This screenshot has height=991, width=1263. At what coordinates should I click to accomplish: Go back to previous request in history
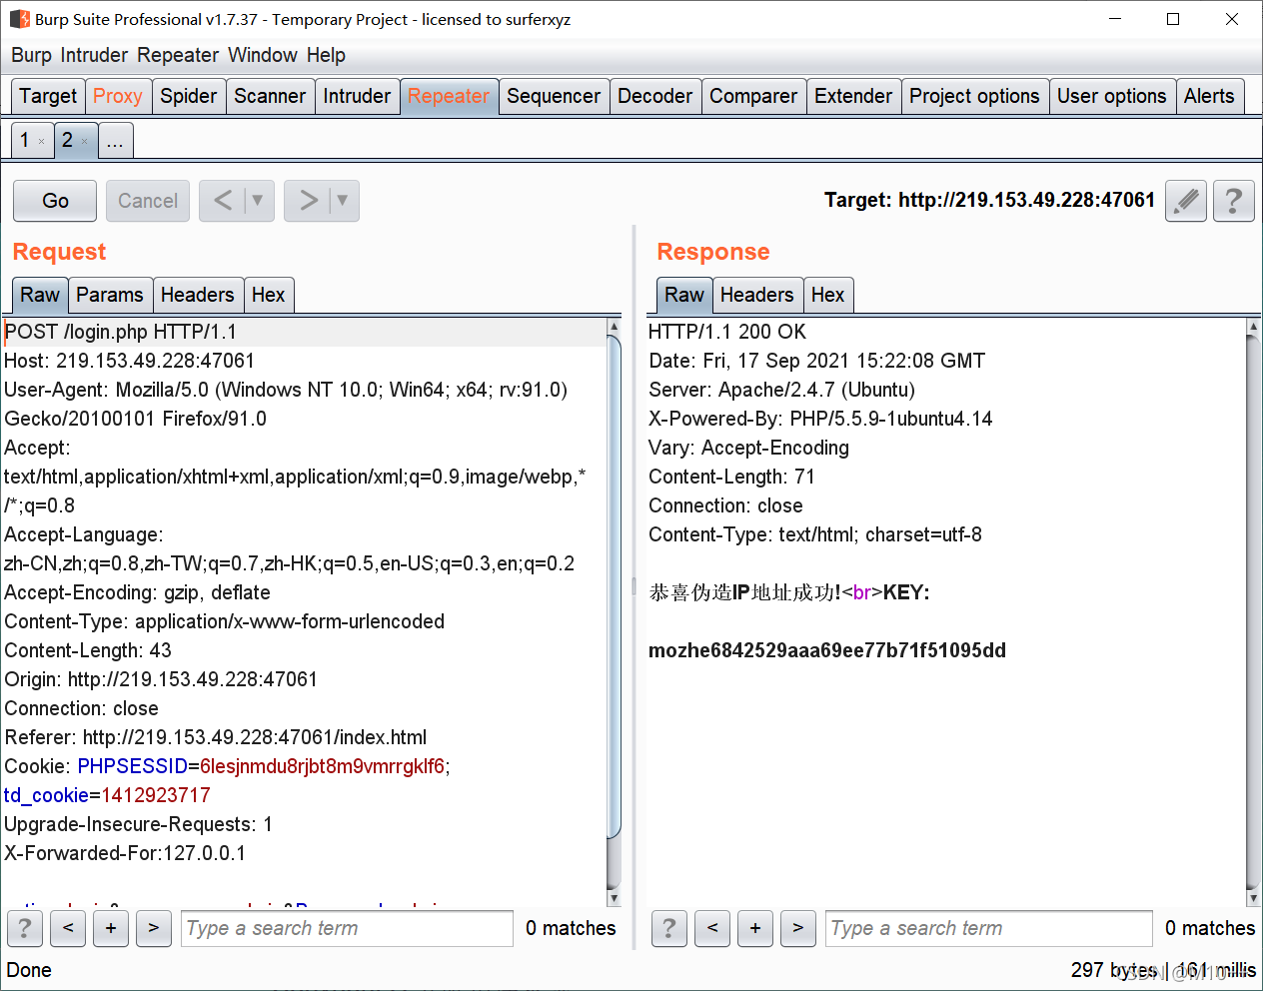coord(223,201)
